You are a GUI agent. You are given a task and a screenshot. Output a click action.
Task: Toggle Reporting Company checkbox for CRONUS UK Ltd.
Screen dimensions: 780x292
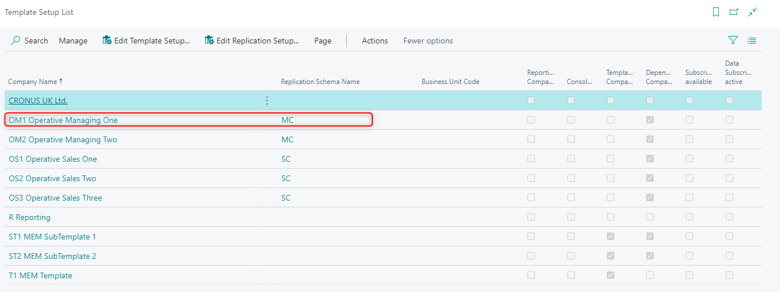pos(531,101)
